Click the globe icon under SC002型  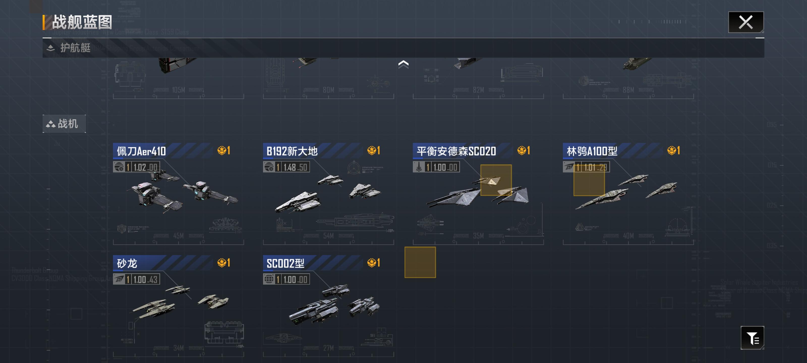[x=269, y=279]
